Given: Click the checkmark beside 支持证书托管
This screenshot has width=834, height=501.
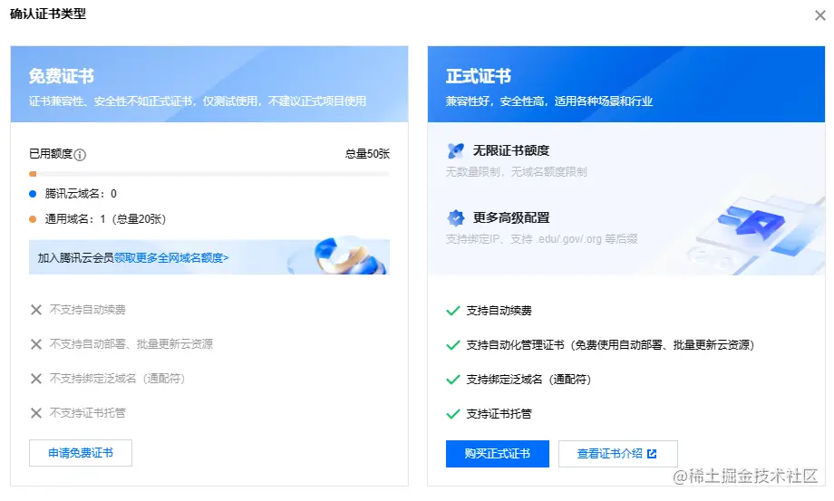Looking at the screenshot, I should [452, 414].
